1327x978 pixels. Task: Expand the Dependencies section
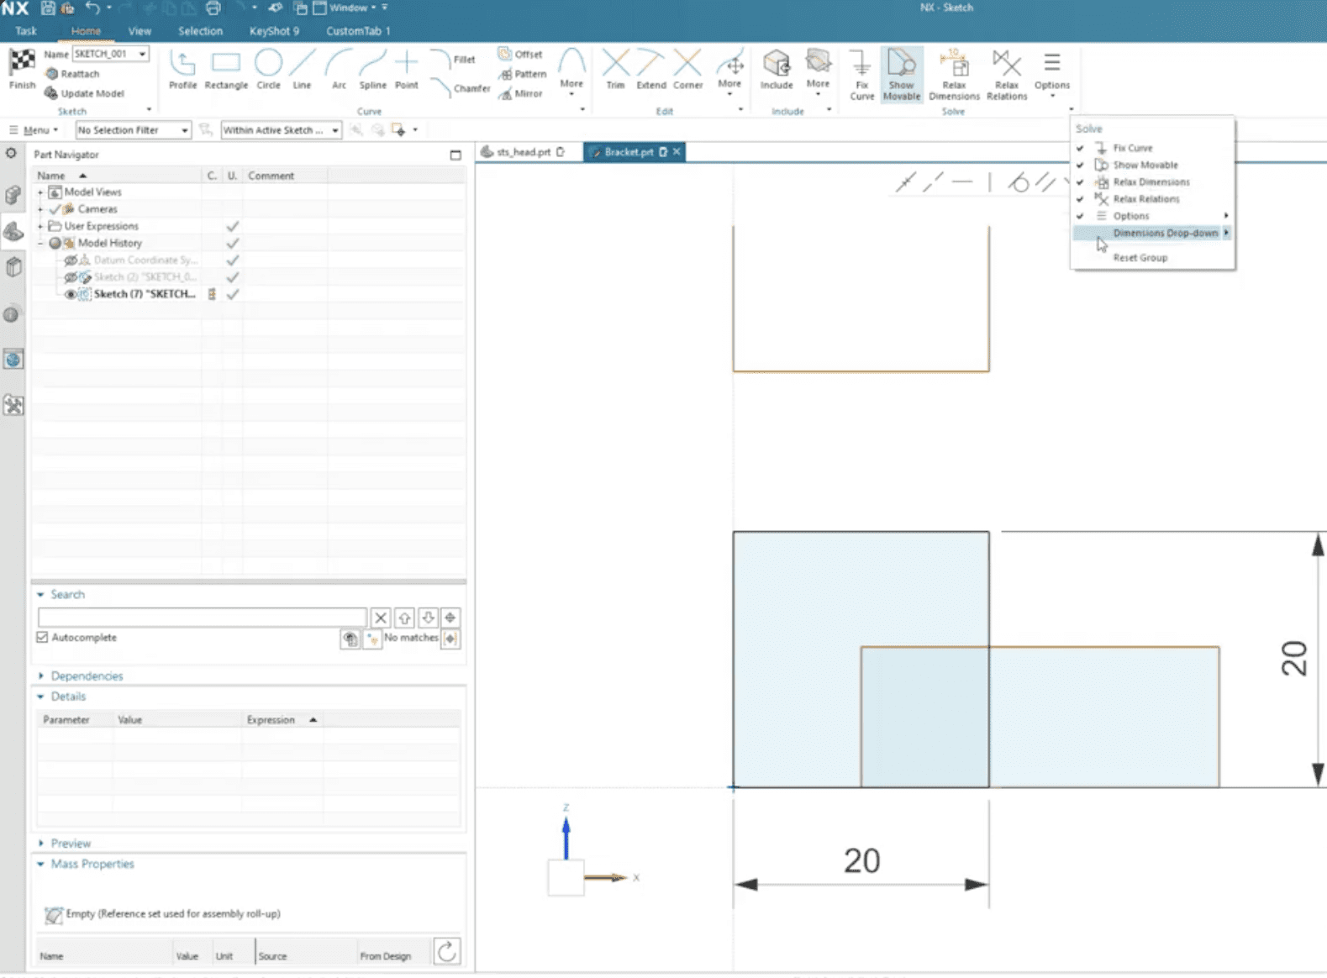coord(40,676)
